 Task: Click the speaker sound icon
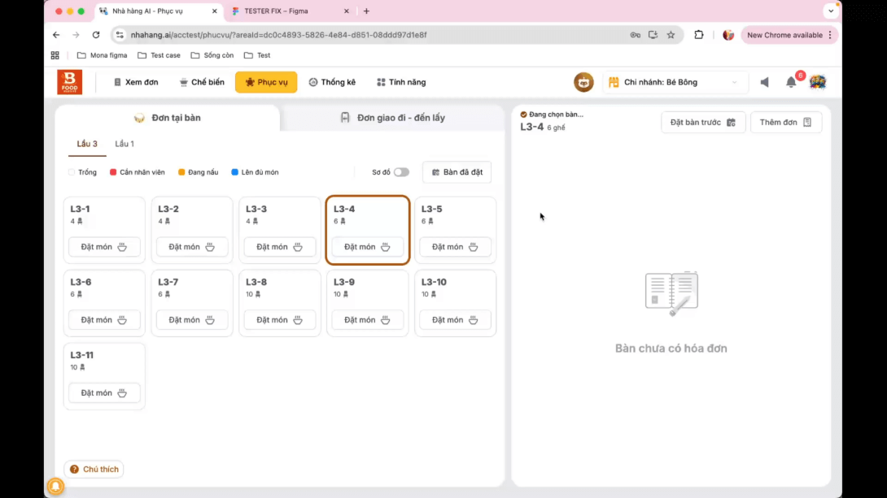764,82
